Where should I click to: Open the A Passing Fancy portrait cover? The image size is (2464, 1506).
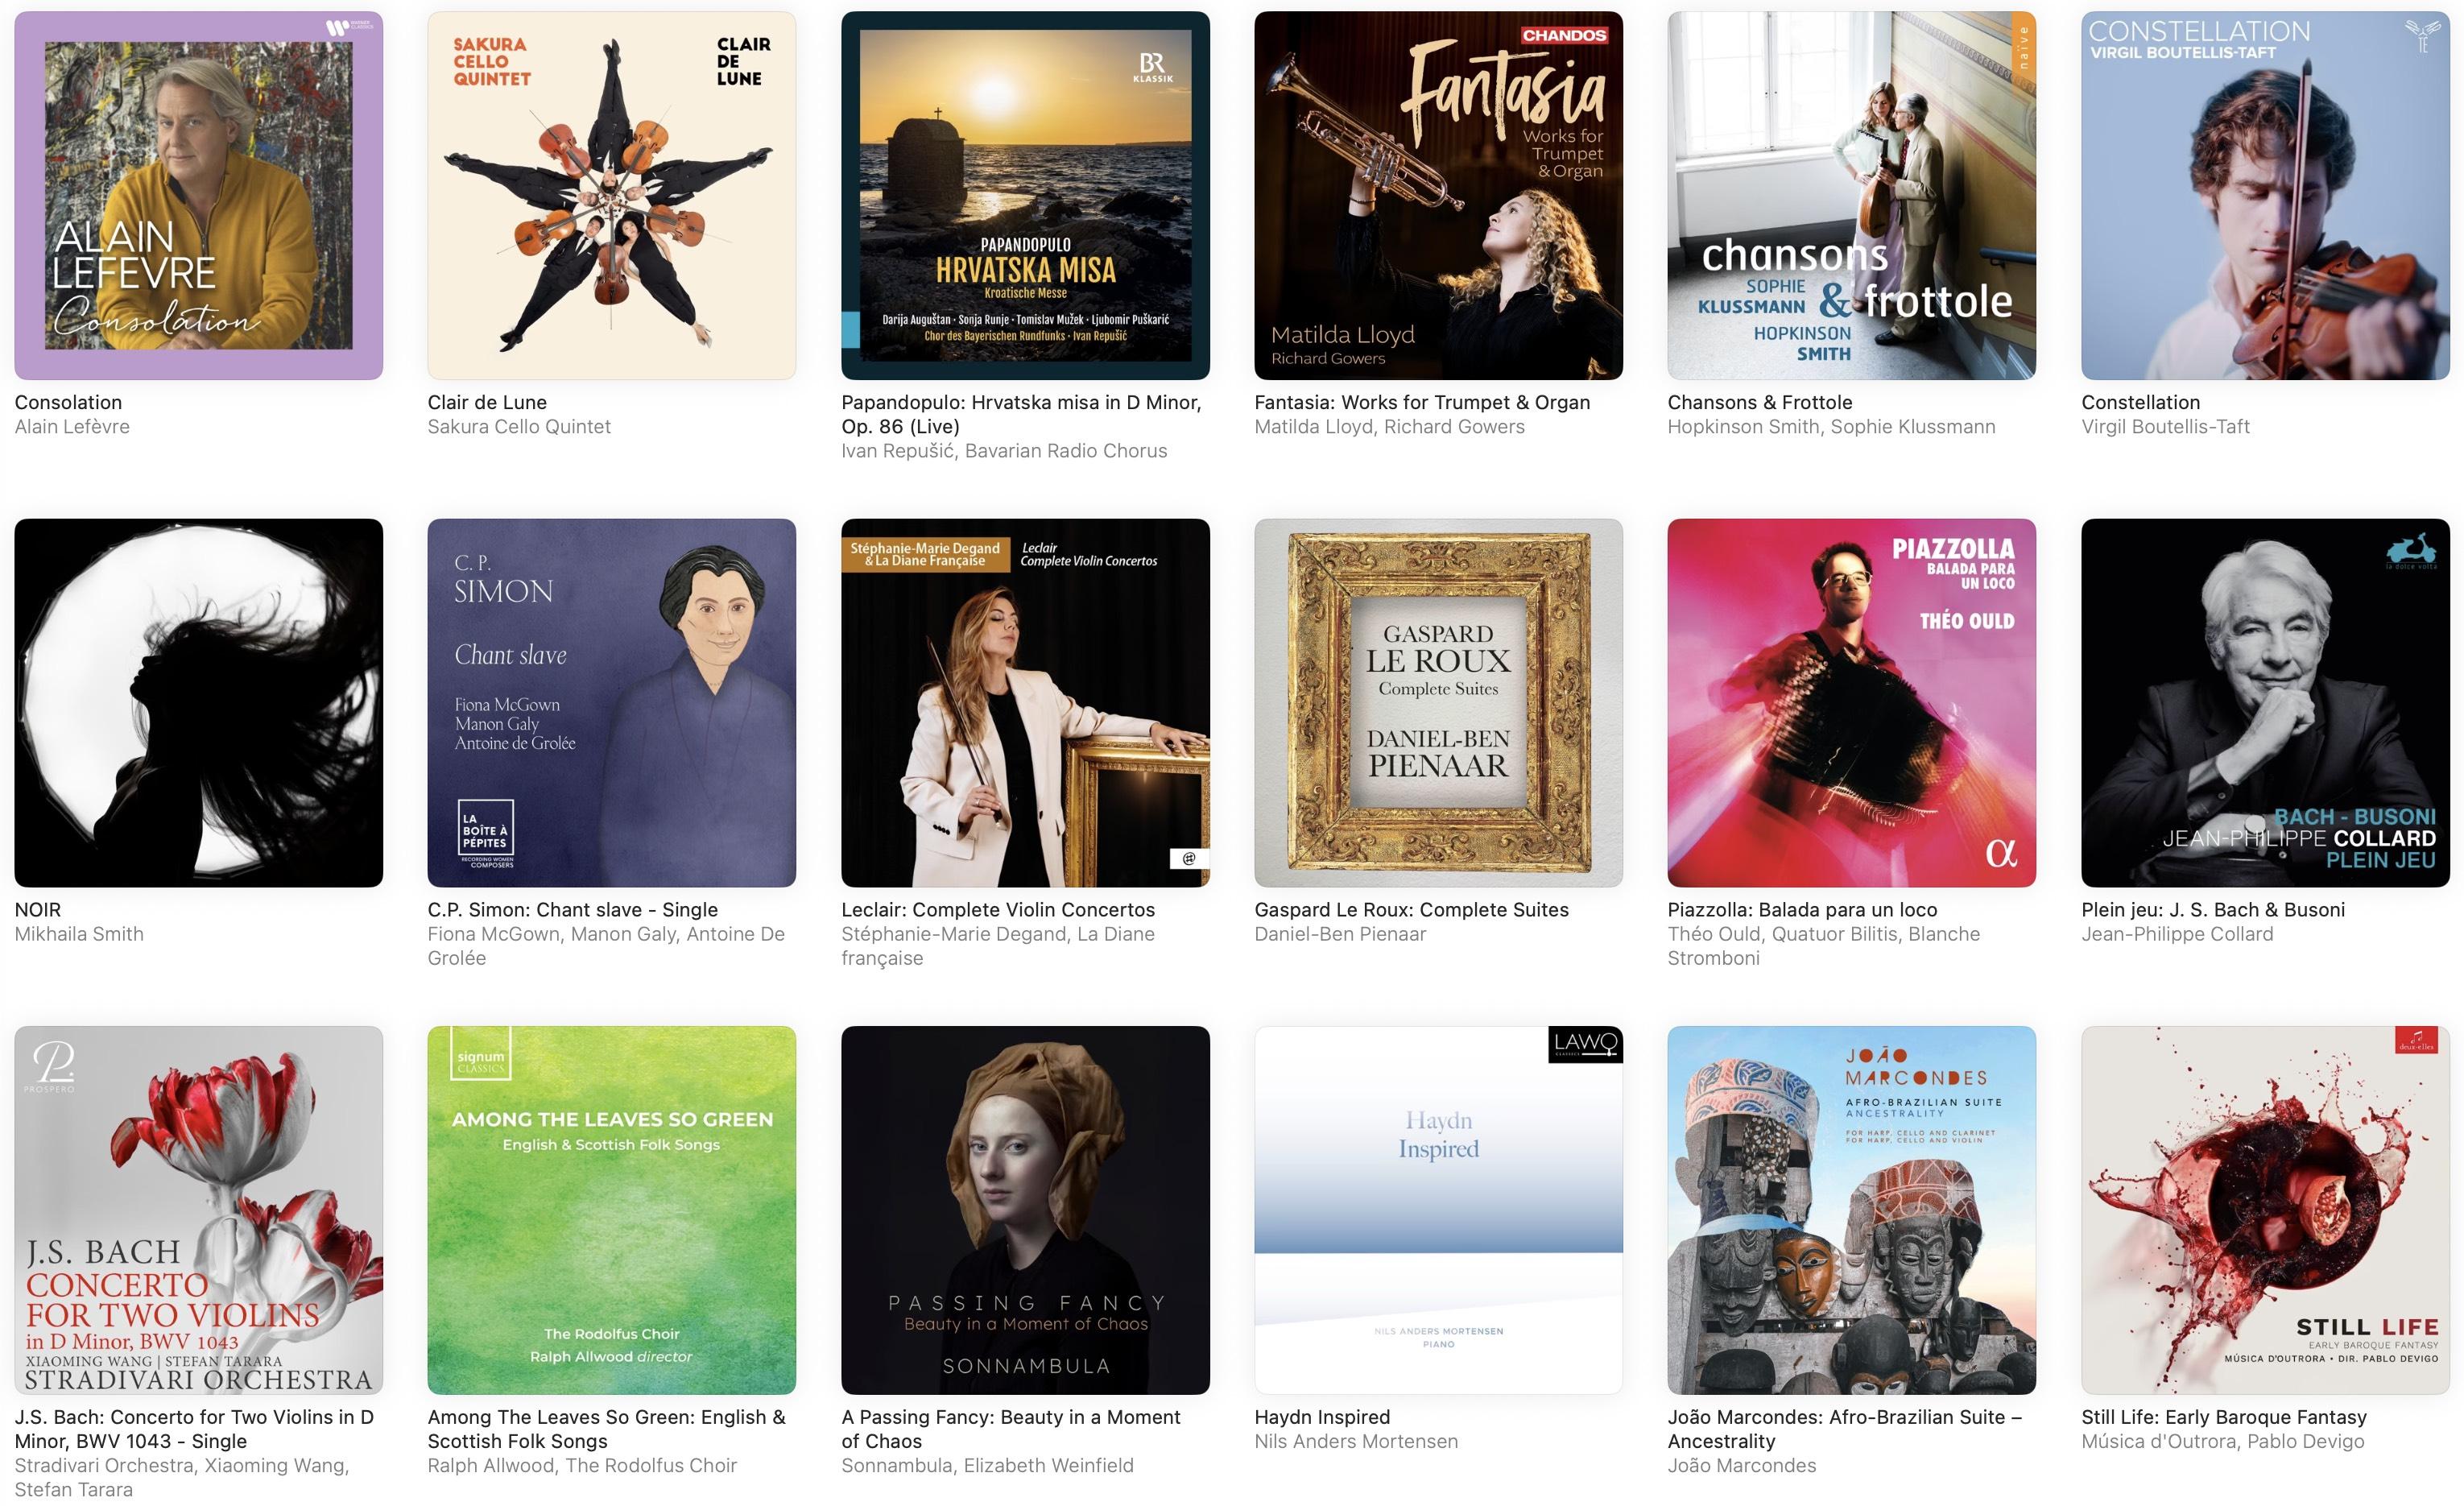1025,1210
